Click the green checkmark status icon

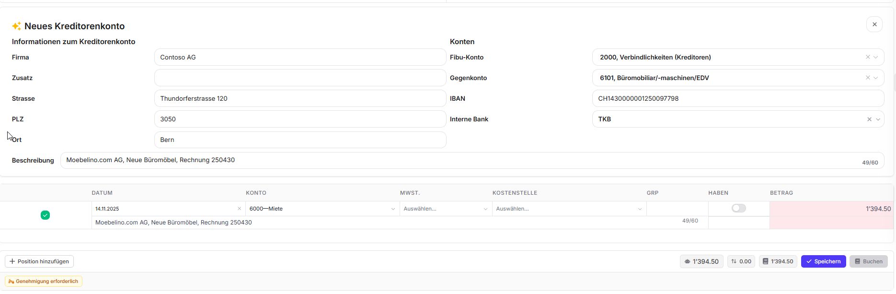point(45,215)
